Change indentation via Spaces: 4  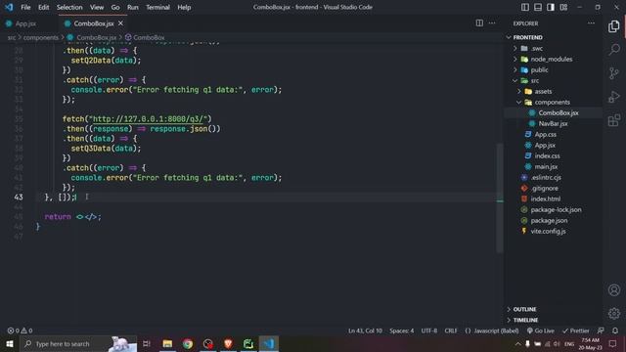(x=402, y=330)
